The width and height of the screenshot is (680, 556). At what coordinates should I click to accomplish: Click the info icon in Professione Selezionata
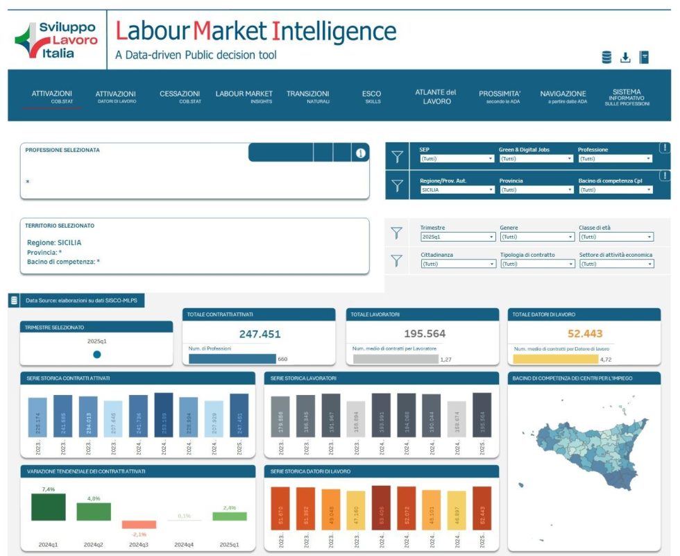pos(360,153)
